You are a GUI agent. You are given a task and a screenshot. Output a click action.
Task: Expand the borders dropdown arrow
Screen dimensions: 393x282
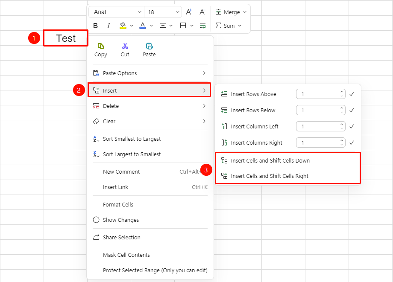pos(192,26)
